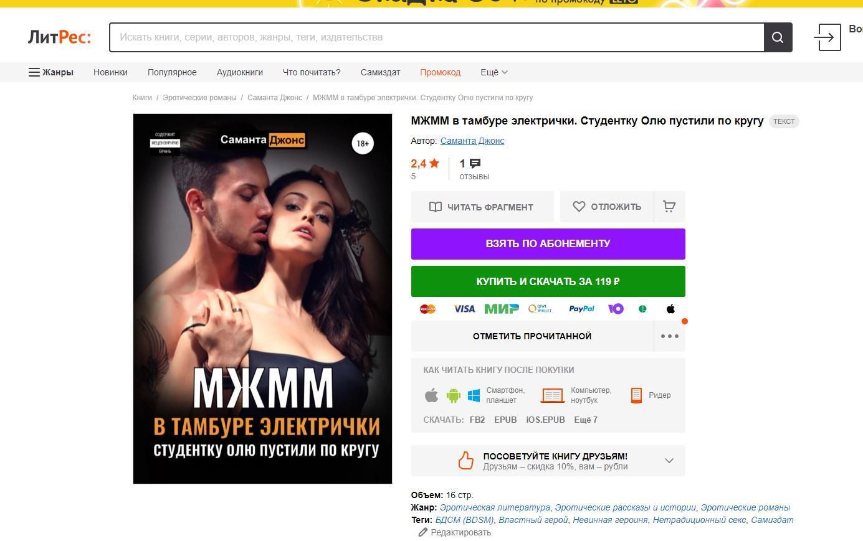Open the Аудиокниги menu item
The height and width of the screenshot is (541, 863).
click(240, 72)
